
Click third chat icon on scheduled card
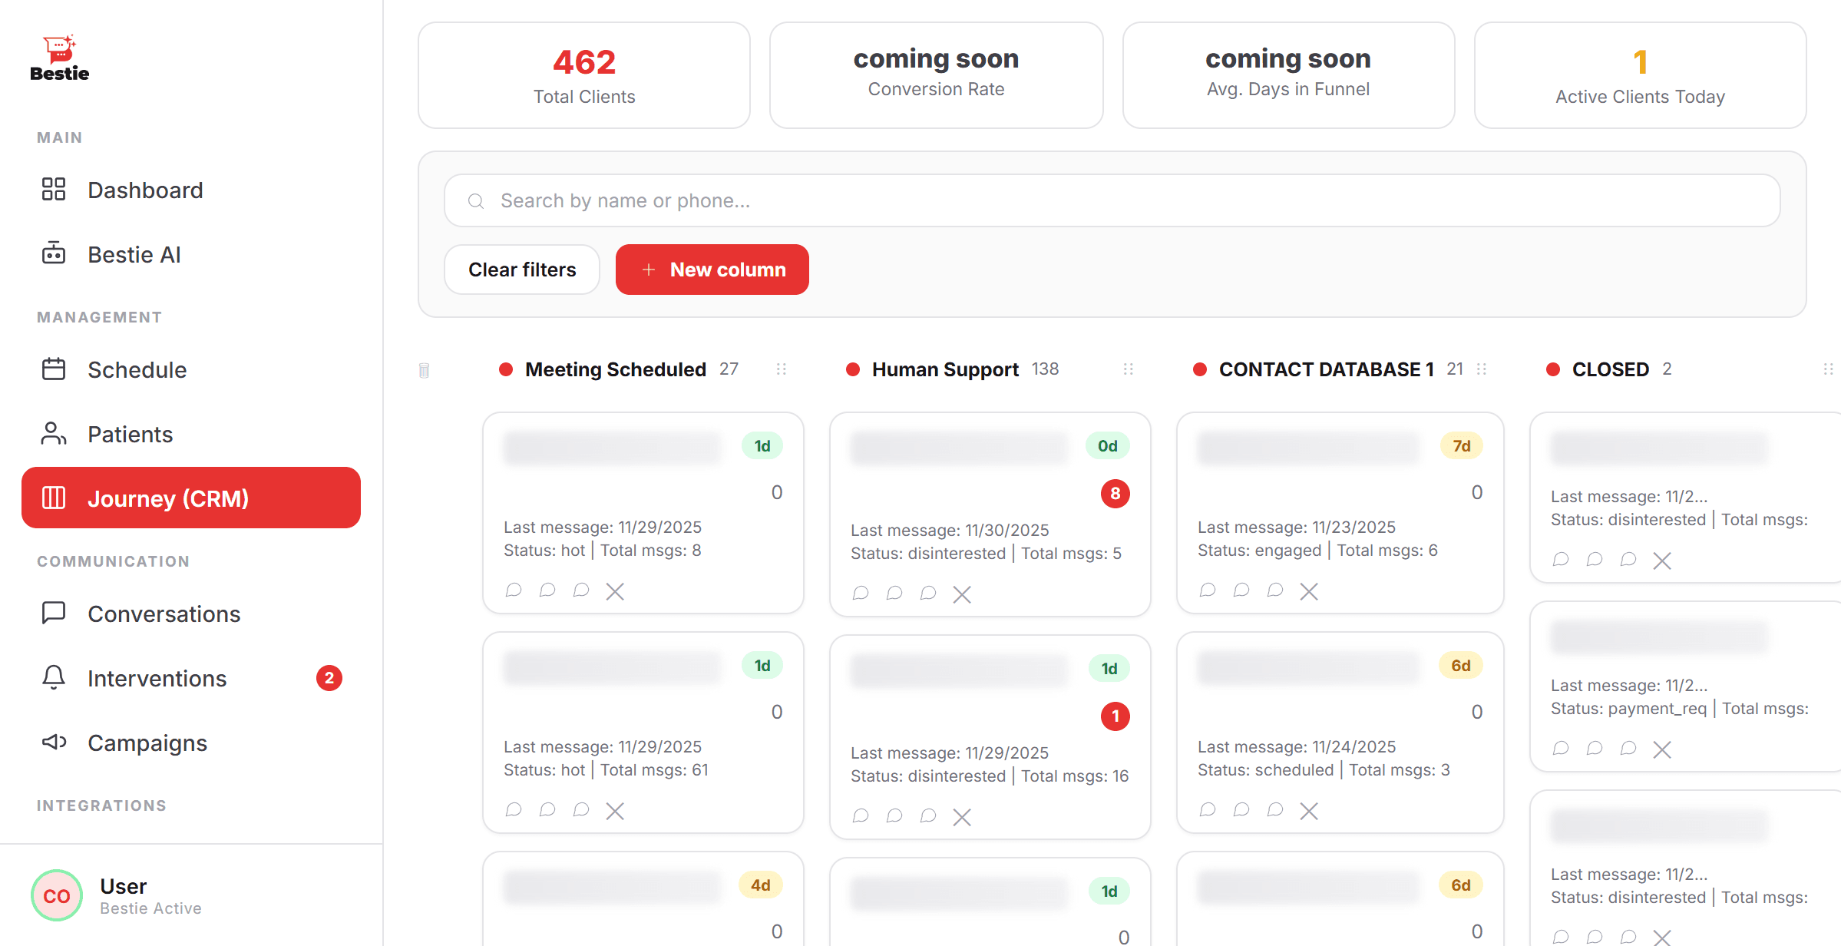[x=1275, y=809]
